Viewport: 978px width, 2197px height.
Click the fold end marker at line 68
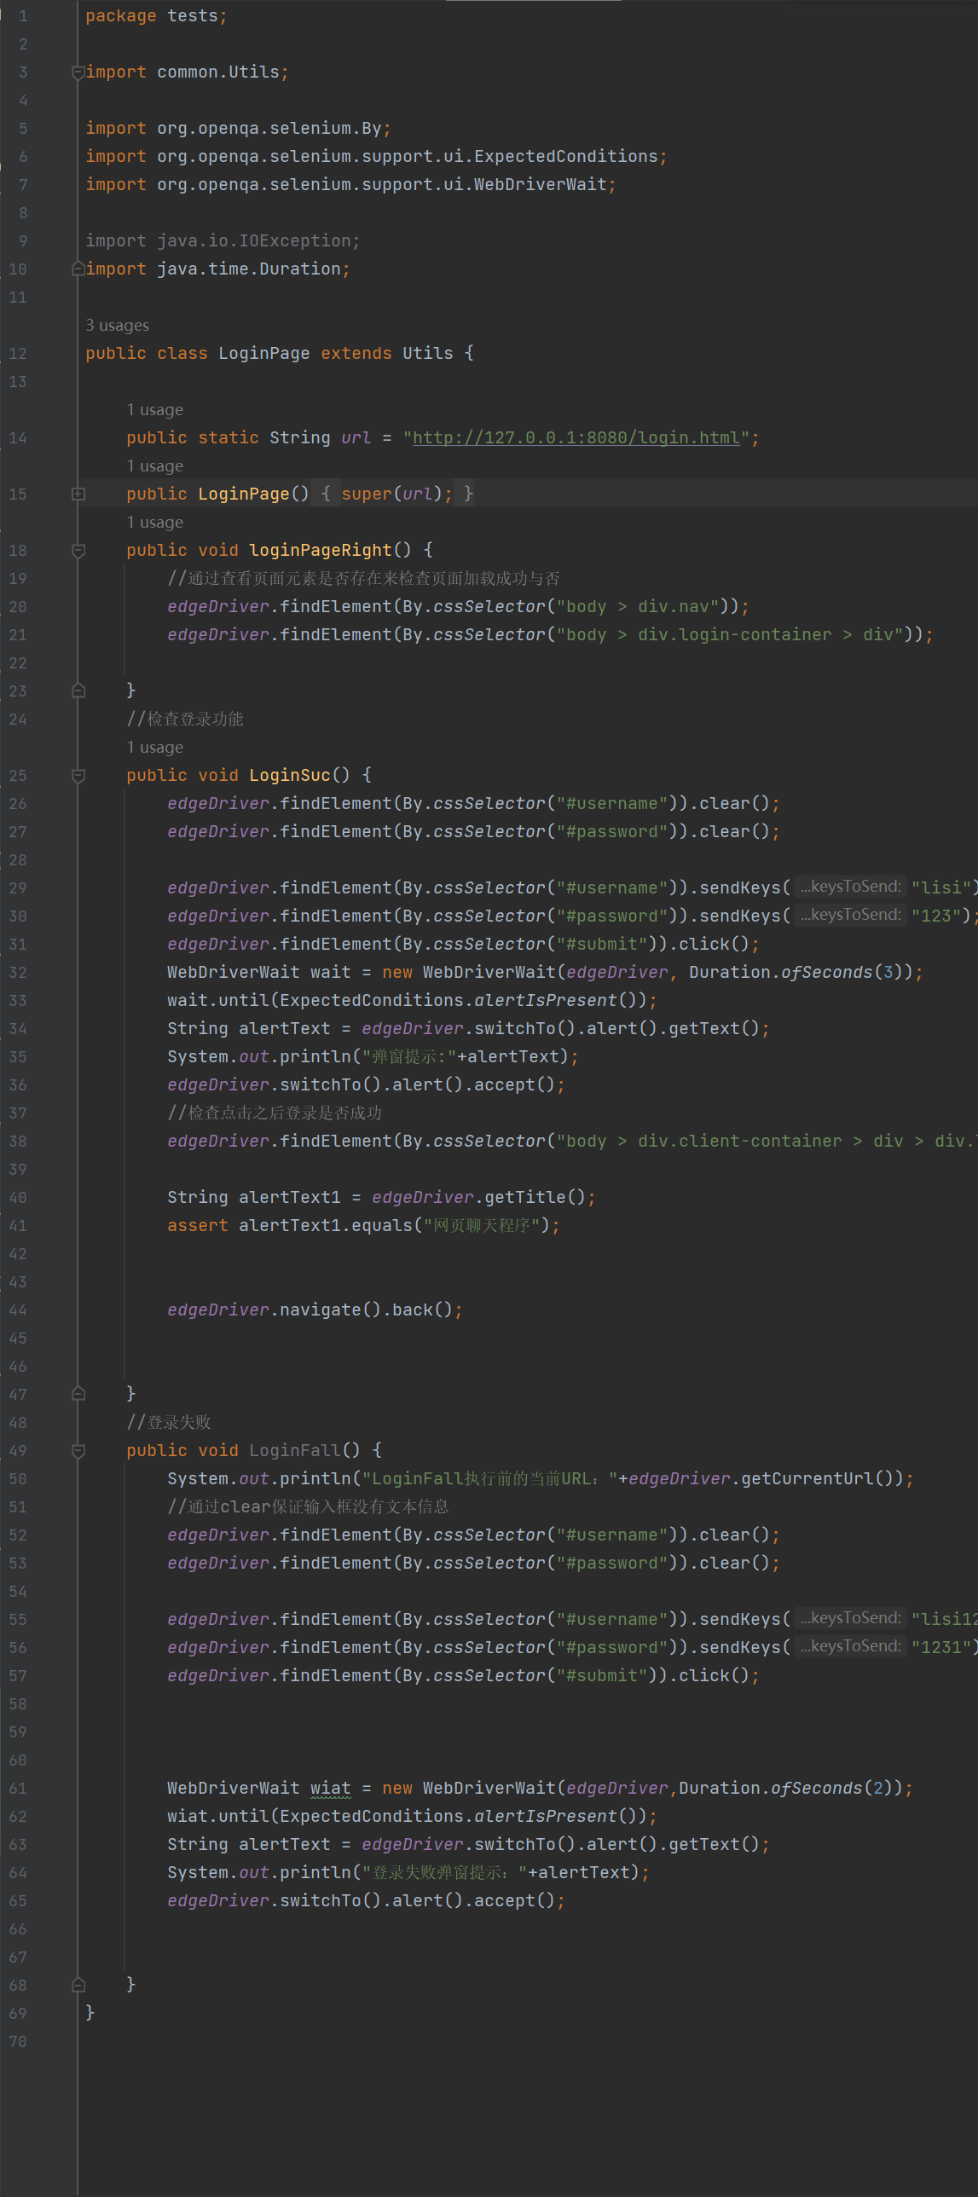point(78,1985)
